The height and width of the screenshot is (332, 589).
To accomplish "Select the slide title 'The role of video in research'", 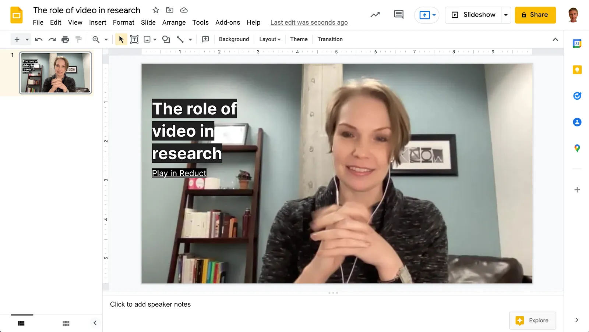I will (194, 131).
